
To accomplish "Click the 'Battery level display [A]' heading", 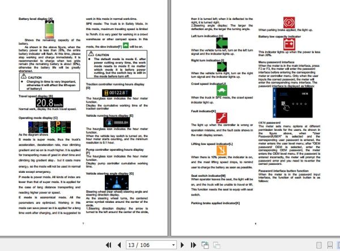I will coord(36,19).
